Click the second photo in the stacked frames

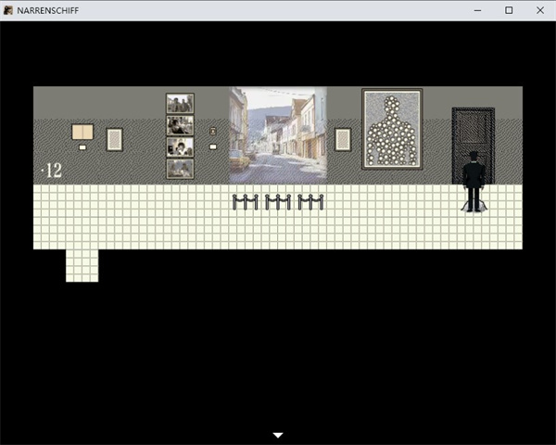coord(180,125)
